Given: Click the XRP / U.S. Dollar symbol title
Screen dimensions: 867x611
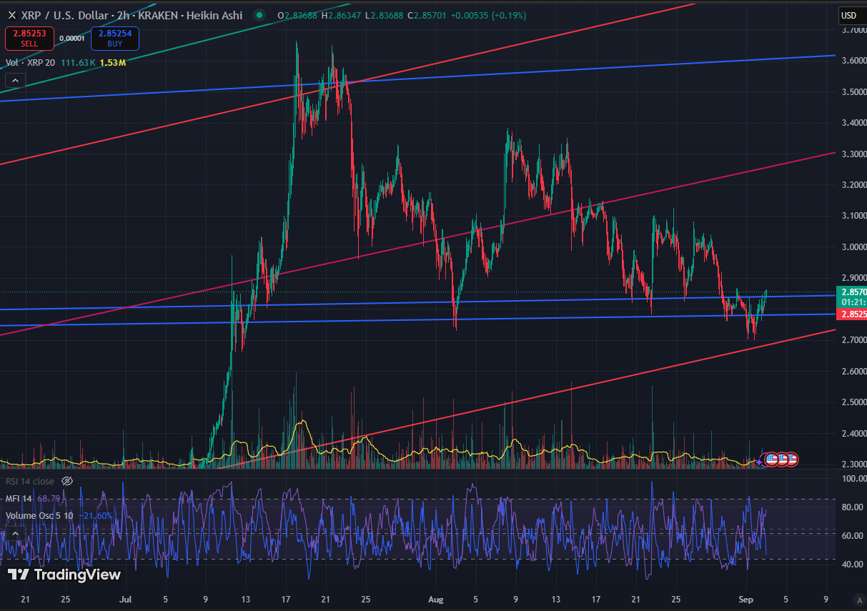Looking at the screenshot, I should [x=66, y=15].
